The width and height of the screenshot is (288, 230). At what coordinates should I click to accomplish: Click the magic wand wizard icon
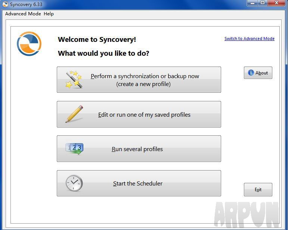pyautogui.click(x=74, y=79)
